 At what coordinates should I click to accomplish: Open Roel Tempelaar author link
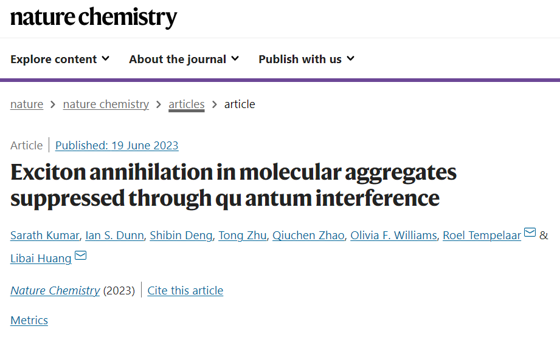click(482, 236)
